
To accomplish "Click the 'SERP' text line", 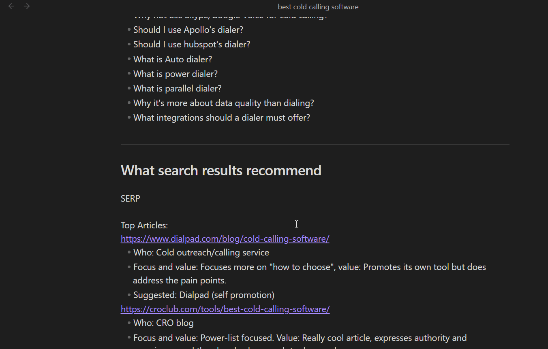I will pyautogui.click(x=130, y=198).
